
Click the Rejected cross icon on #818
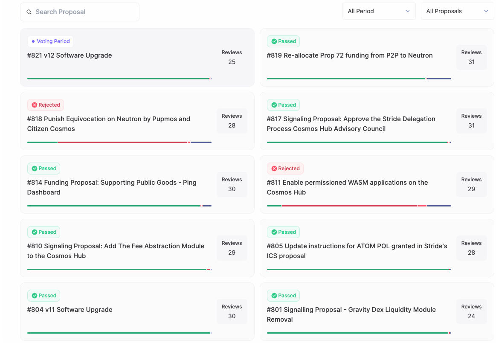tap(35, 105)
